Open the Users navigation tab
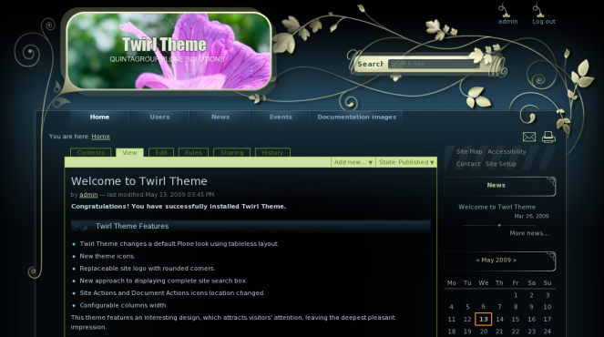Screen dimensions: 604x337 tap(159, 117)
